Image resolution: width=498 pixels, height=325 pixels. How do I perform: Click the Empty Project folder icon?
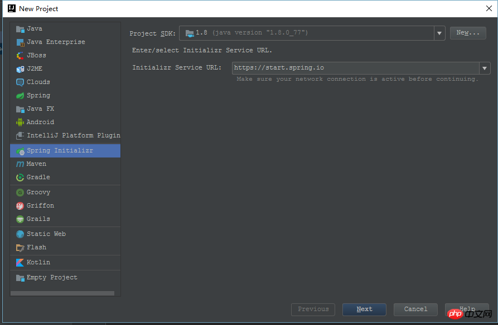point(20,278)
